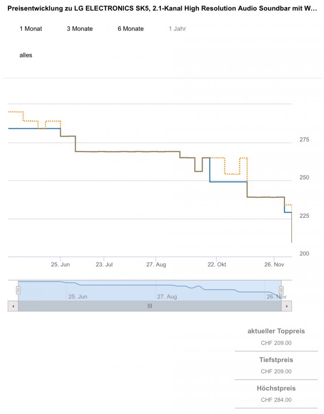The image size is (324, 414).
Task: Select the 3 Monate range
Action: 80,29
